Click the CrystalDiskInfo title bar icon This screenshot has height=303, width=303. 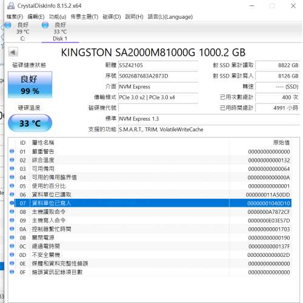11,6
